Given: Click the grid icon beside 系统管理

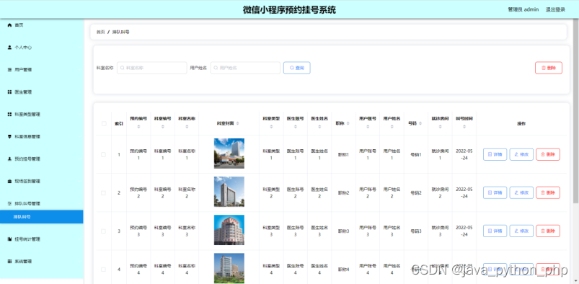Looking at the screenshot, I should point(10,261).
